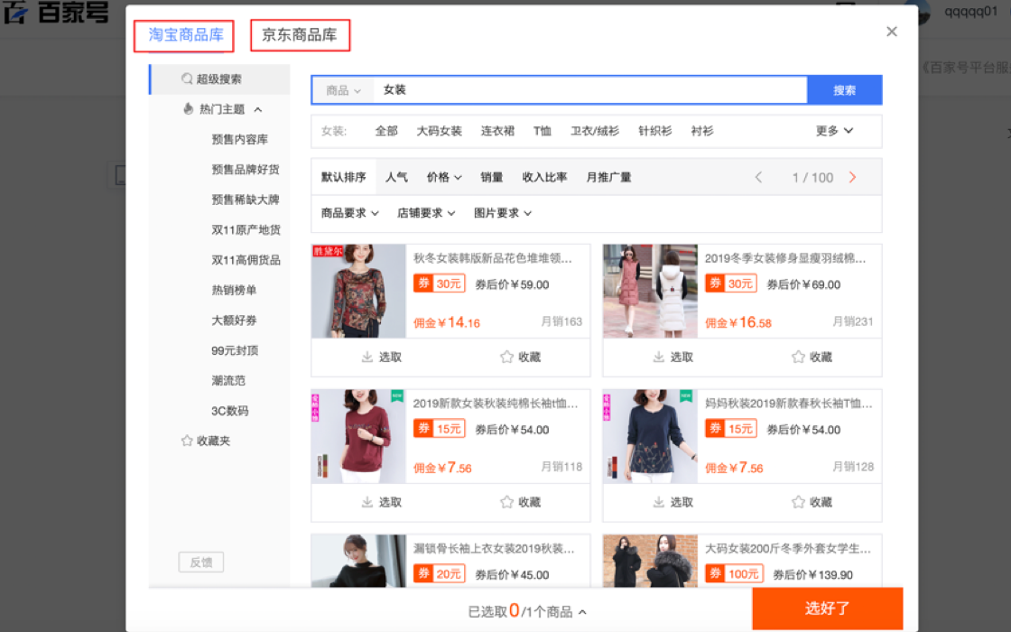
Task: Click star icon on 2019冬季女装 product
Action: click(798, 357)
